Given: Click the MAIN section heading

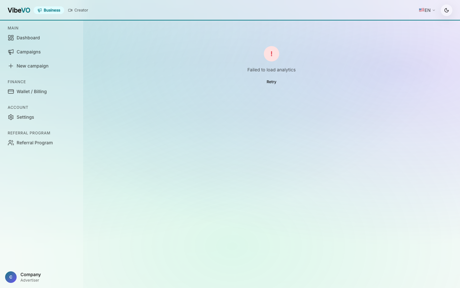Looking at the screenshot, I should tap(13, 28).
